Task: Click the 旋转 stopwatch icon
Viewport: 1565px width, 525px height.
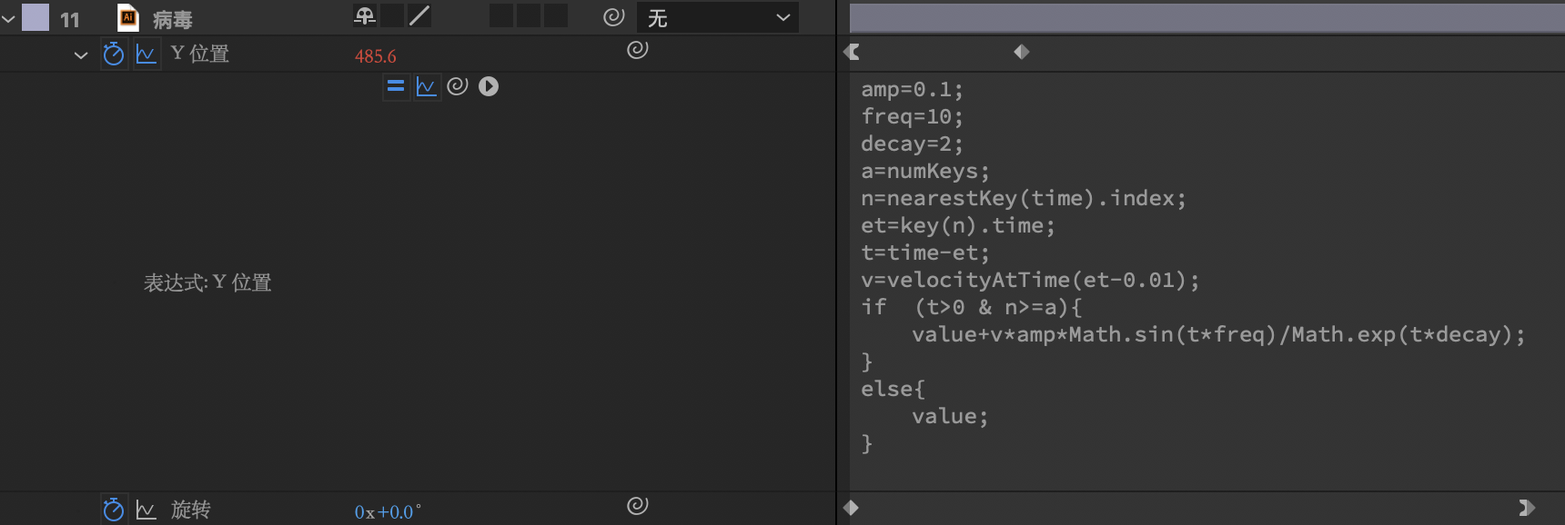Action: (x=114, y=510)
